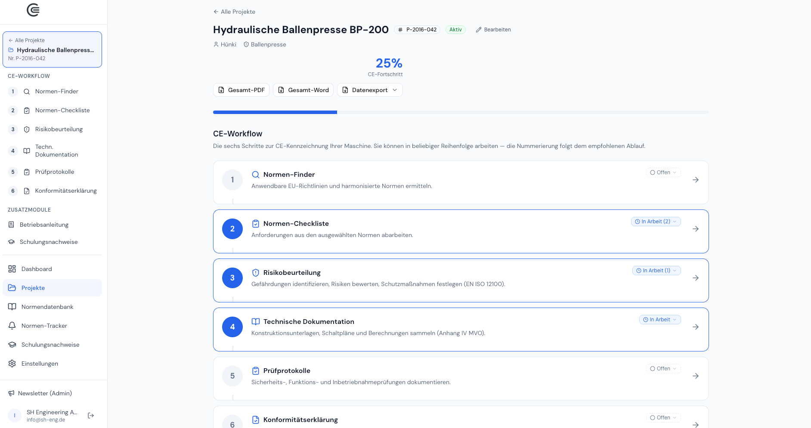Open Offen status dropdown for Normen-Finder
811x428 pixels.
[x=663, y=172]
